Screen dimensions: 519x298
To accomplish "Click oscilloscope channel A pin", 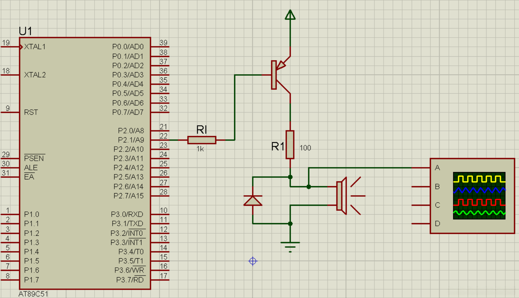I will coord(421,168).
